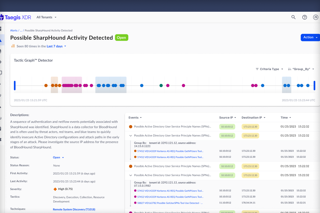Open the help question mark icon
This screenshot has height=213, width=320.
coord(305,17)
